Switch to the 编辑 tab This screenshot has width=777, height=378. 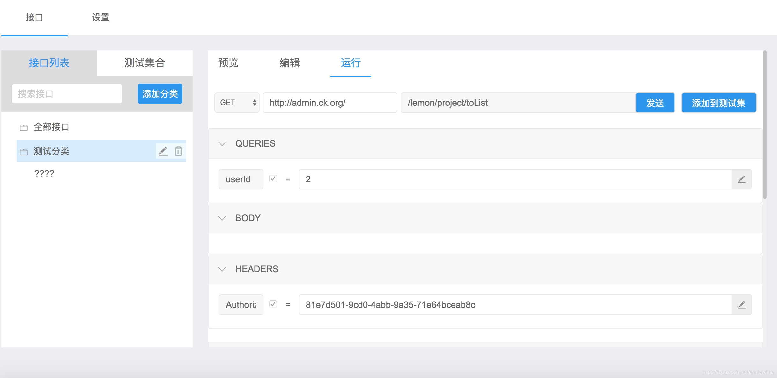pos(290,63)
